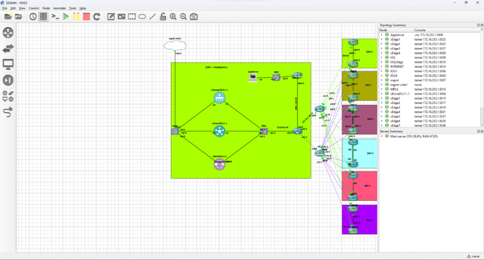The width and height of the screenshot is (484, 260).
Task: Open console to all devices
Action: coord(55,17)
